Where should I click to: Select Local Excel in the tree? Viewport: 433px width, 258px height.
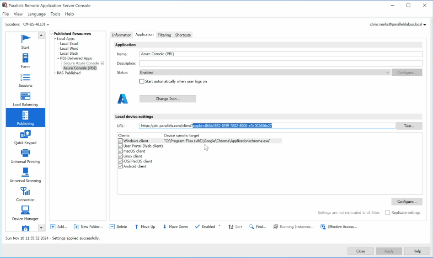coord(69,43)
